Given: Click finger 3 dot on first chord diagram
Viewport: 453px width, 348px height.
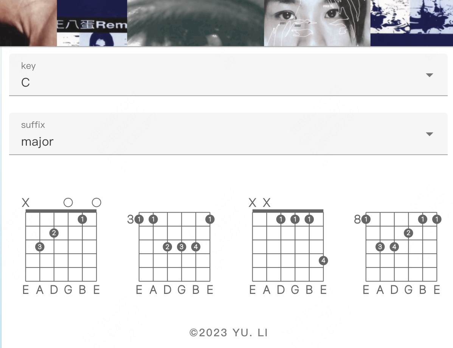Looking at the screenshot, I should pyautogui.click(x=40, y=247).
